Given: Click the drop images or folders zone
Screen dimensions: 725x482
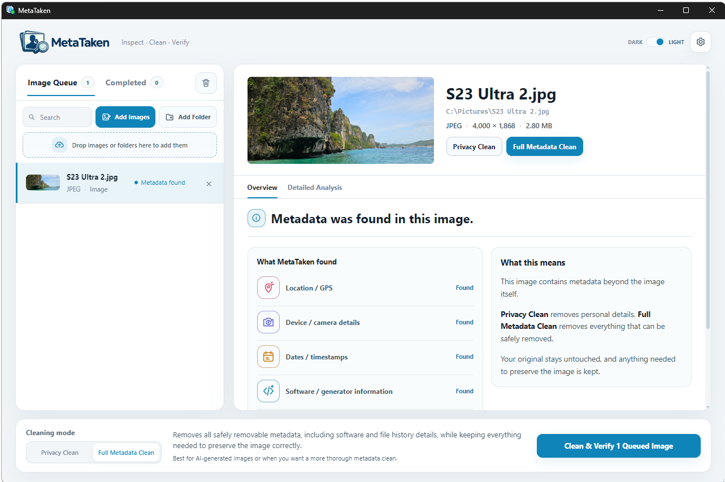Looking at the screenshot, I should point(120,145).
